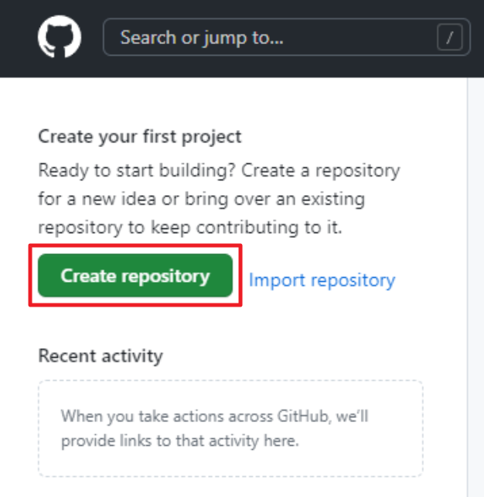Click dark header strip below search box
Screen dimensions: 484x497
coord(286,68)
